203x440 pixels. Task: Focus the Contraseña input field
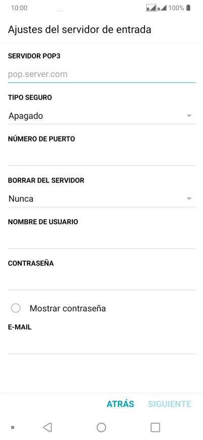click(x=101, y=282)
